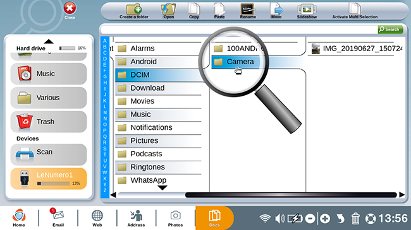Select the Music folder in file list
The width and height of the screenshot is (411, 230).
pos(158,115)
